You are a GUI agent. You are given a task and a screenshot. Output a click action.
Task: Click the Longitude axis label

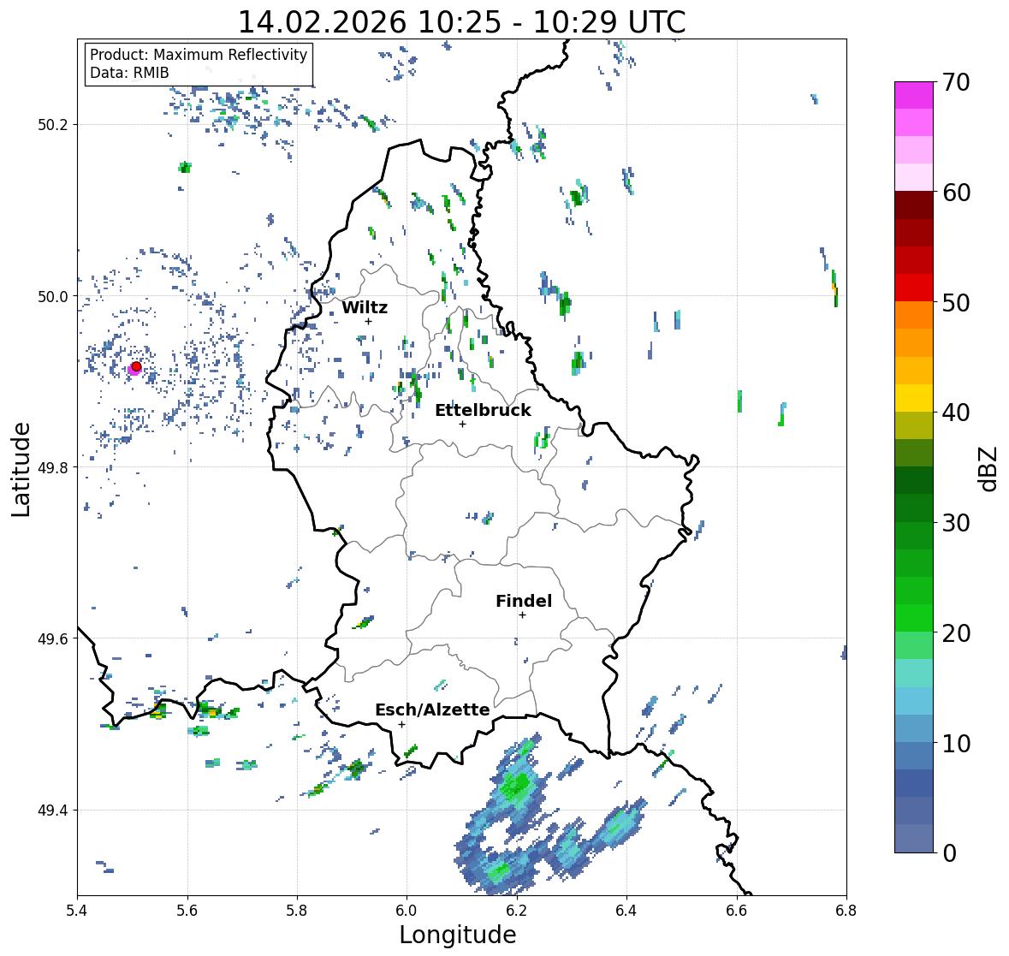(x=458, y=935)
